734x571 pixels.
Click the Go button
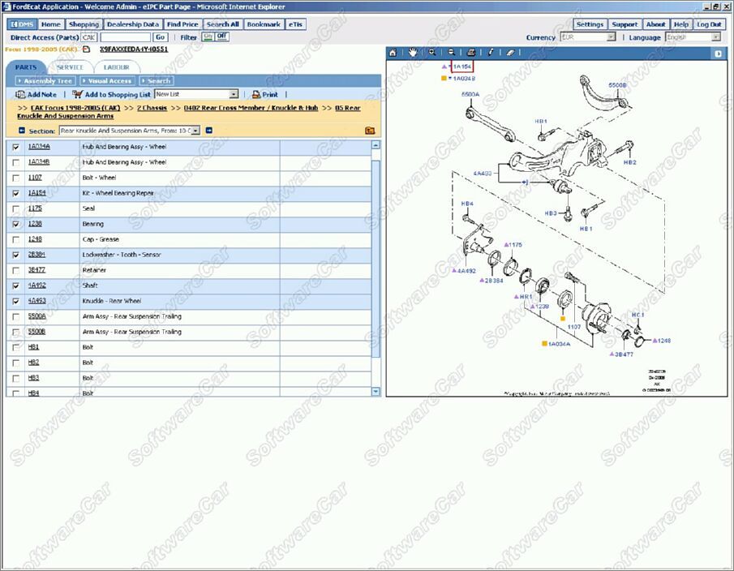click(160, 37)
